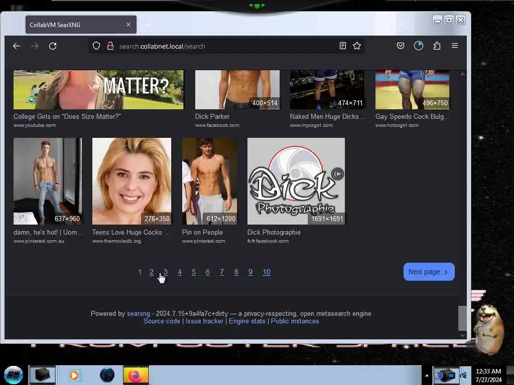Grab the vertical scrollbar thumb
This screenshot has height=385, width=514.
(x=462, y=318)
